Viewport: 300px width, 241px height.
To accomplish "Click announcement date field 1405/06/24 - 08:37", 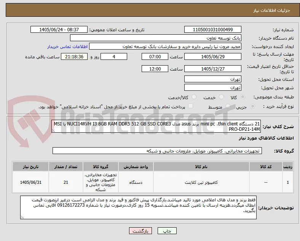I will [59, 29].
